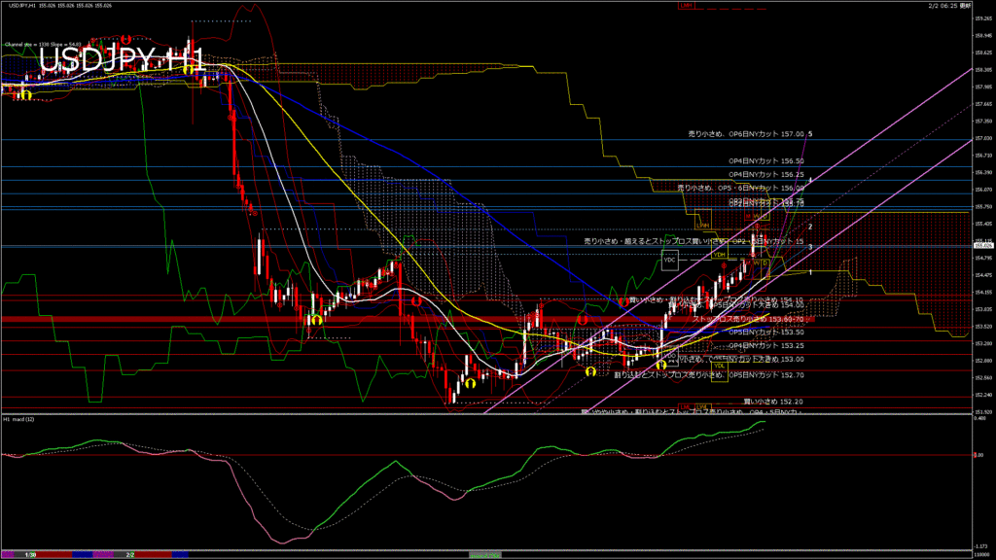Select the red LMH tag at chart top
996x560 pixels.
point(686,6)
